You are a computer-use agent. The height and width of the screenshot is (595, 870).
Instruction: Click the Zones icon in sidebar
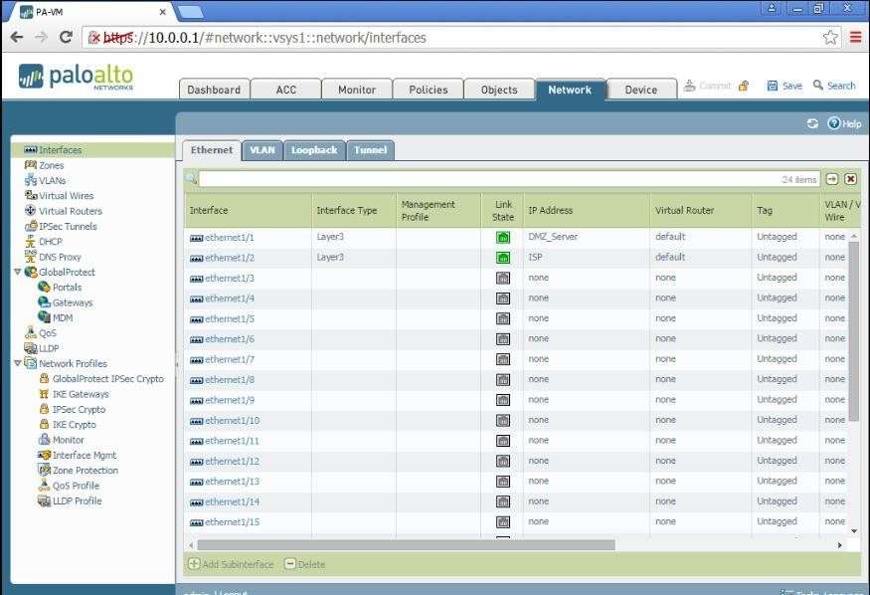tap(30, 165)
